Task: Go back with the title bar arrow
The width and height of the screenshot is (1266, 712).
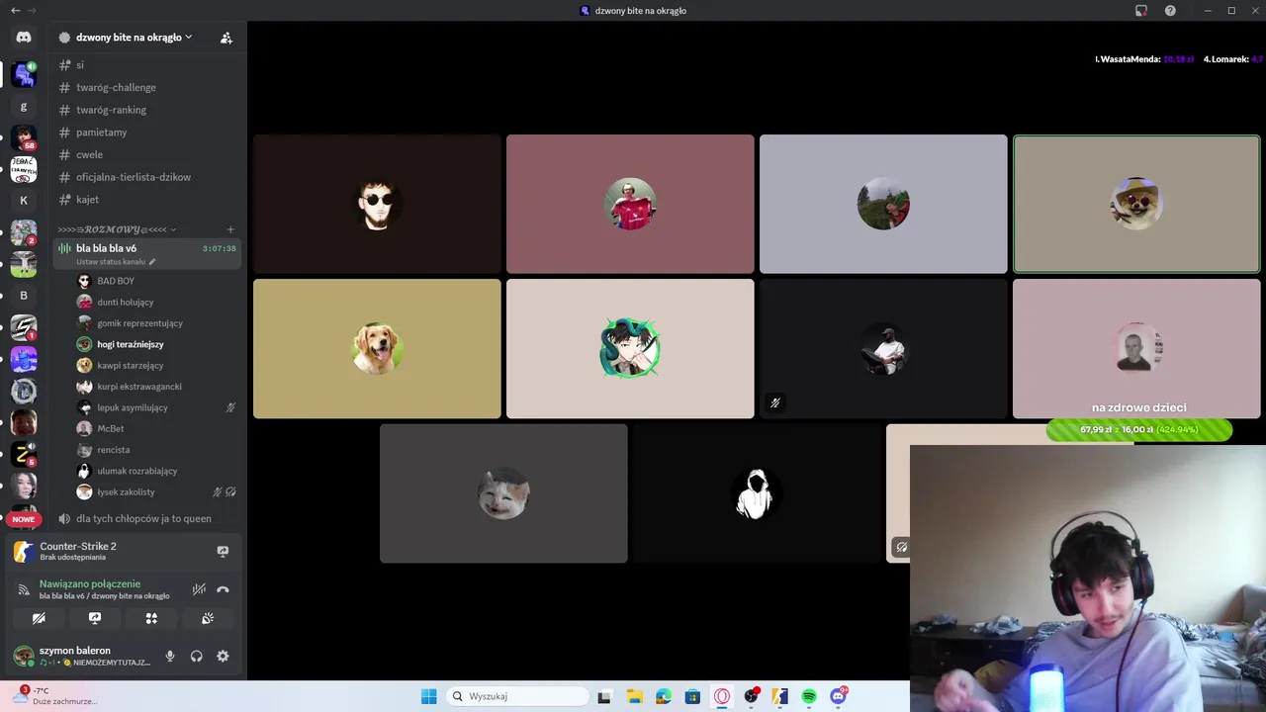Action: 15,10
